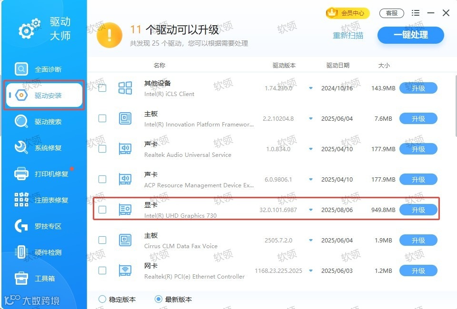Check the ACP Resource Management Device checkbox

(x=102, y=179)
